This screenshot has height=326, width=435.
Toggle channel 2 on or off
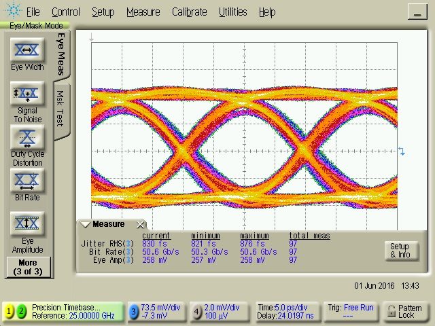tap(22, 312)
